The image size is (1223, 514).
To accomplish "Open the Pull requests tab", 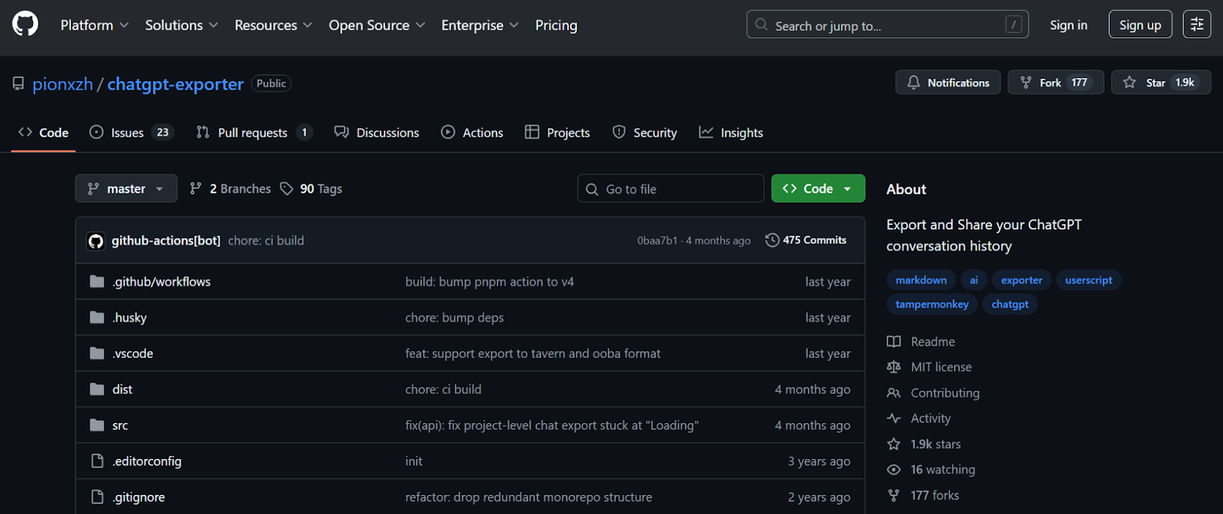I will pos(253,133).
